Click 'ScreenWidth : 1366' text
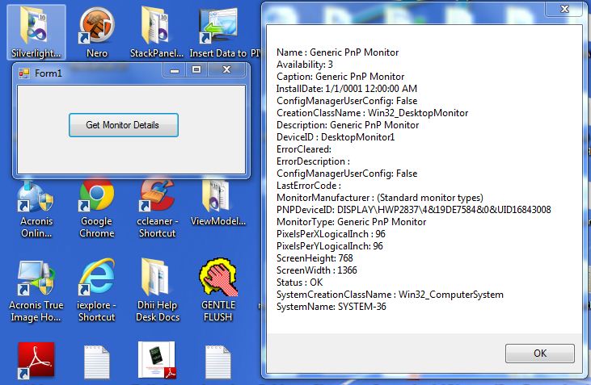This screenshot has height=385, width=591. (x=317, y=270)
